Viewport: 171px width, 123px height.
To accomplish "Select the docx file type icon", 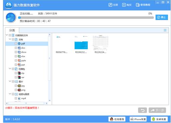I will tap(19, 52).
